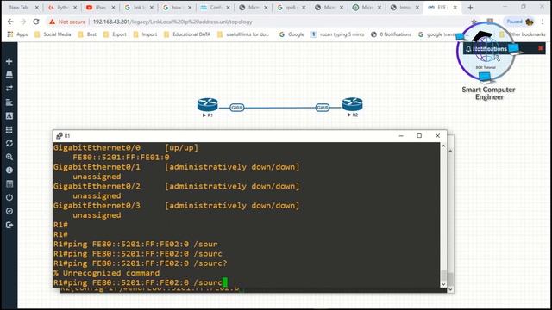552x310 pixels.
Task: Open the Nodes list sidebar icon
Action: click(9, 75)
